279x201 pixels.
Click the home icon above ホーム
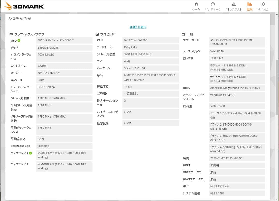pos(196,4)
